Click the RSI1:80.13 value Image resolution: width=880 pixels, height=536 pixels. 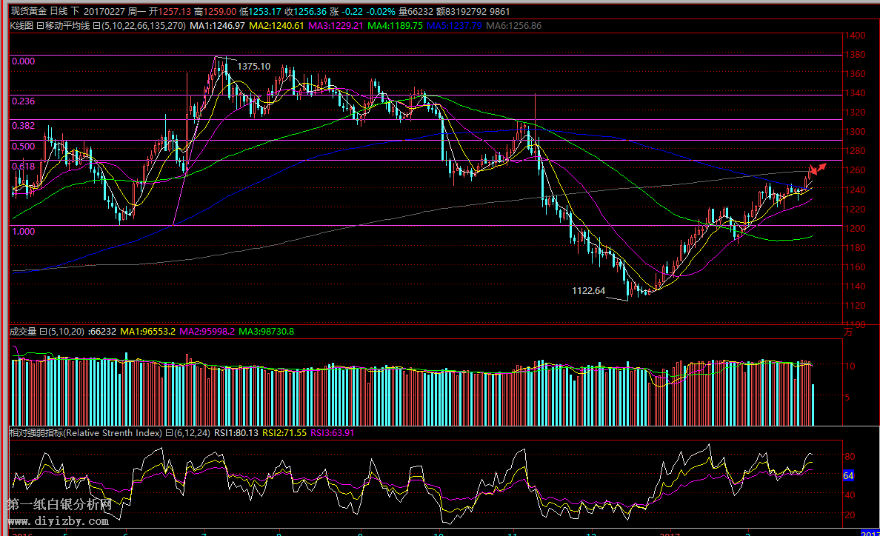pos(236,433)
